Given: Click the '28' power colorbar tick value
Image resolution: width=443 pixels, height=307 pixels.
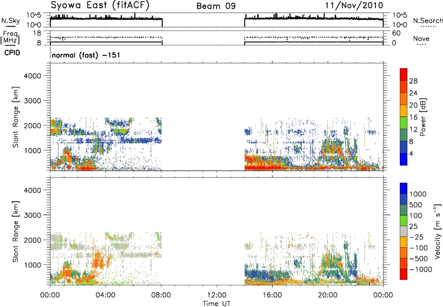Looking at the screenshot, I should (x=413, y=81).
